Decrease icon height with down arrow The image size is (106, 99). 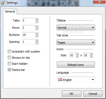pyautogui.click(x=91, y=57)
